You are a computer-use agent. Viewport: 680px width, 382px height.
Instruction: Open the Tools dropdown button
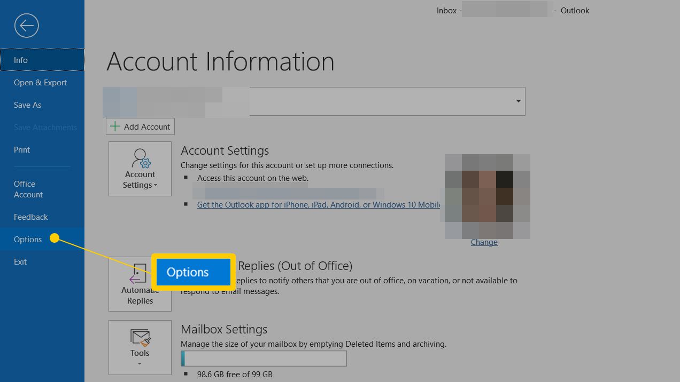[140, 347]
